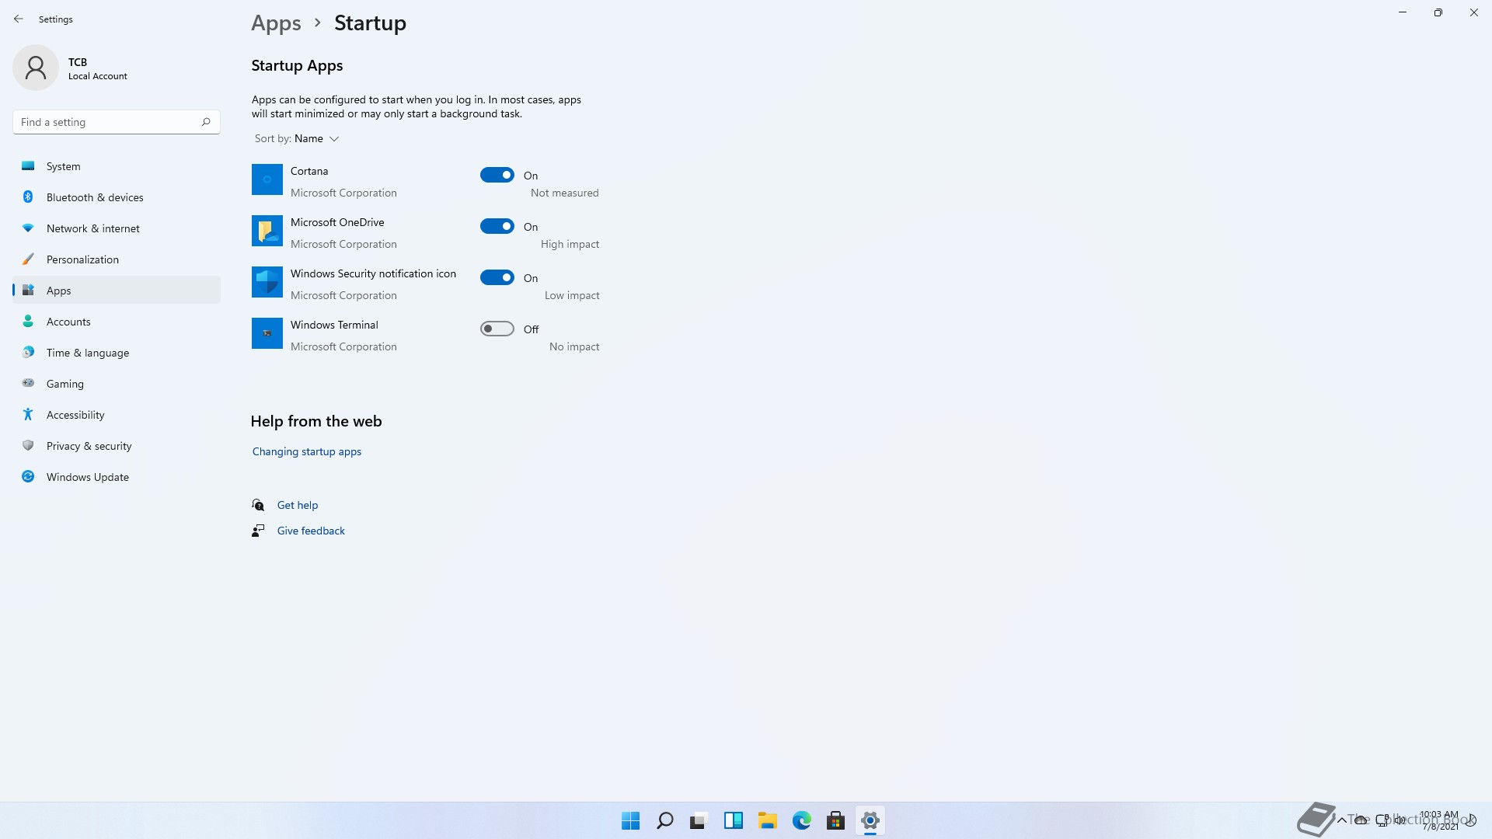Launch Microsoft Edge from the taskbar
Viewport: 1492px width, 839px height.
(x=802, y=820)
